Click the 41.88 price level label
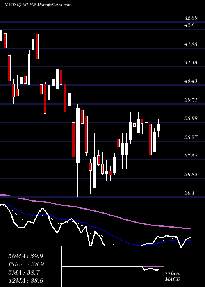The image size is (205, 287). point(191,44)
